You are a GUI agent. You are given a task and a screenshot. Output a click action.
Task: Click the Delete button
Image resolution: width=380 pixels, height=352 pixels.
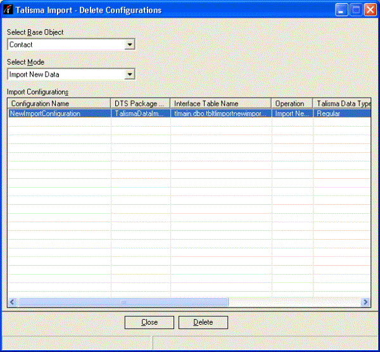(203, 322)
